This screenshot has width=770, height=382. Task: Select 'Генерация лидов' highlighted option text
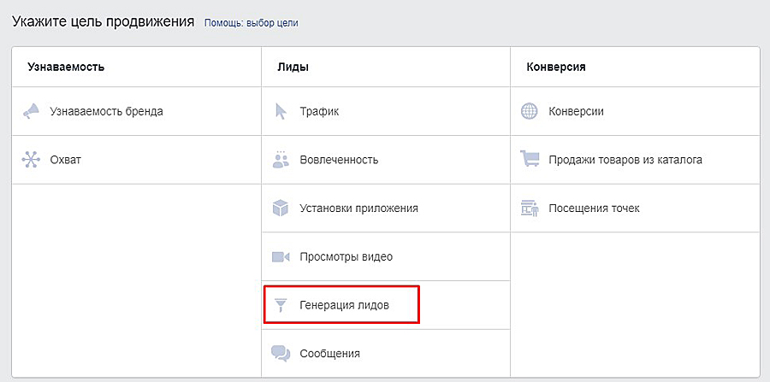[x=344, y=305]
